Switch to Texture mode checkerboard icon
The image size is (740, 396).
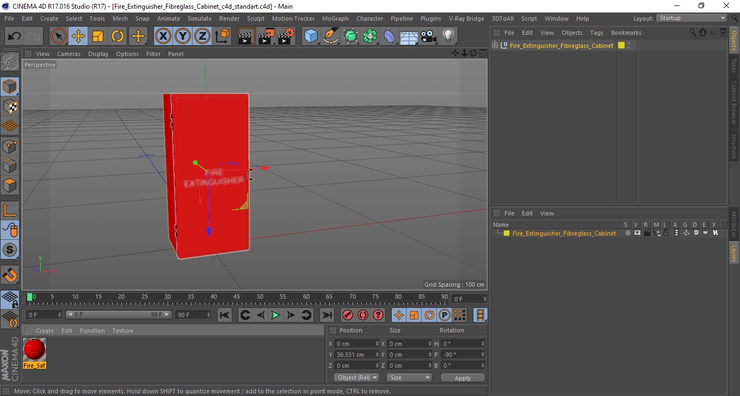point(10,106)
